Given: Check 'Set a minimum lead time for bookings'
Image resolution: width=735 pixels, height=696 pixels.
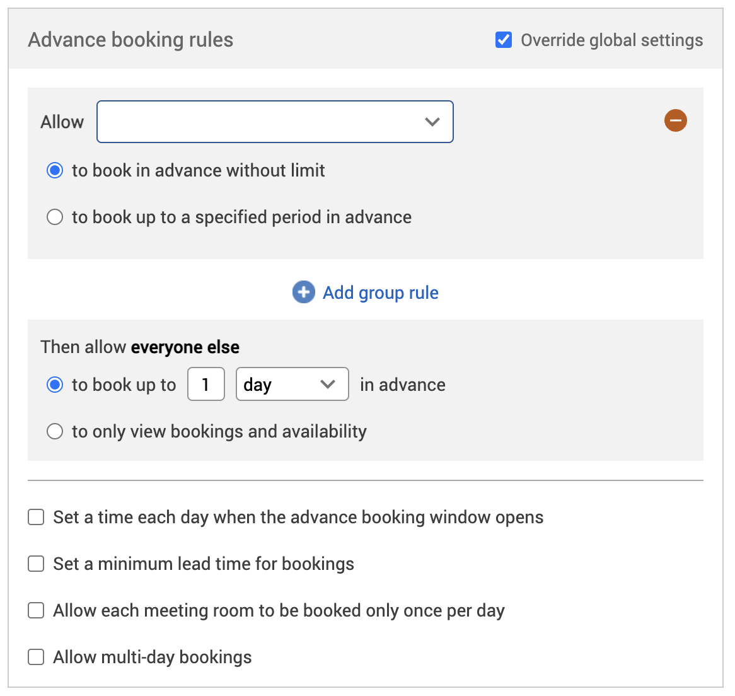Looking at the screenshot, I should (37, 564).
